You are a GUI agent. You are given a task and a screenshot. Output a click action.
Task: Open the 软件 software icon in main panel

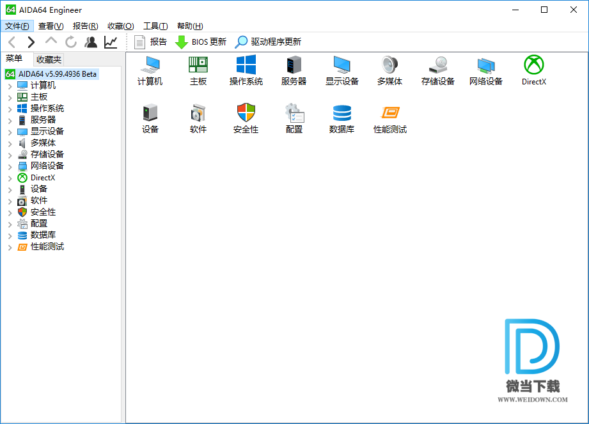[x=198, y=119]
